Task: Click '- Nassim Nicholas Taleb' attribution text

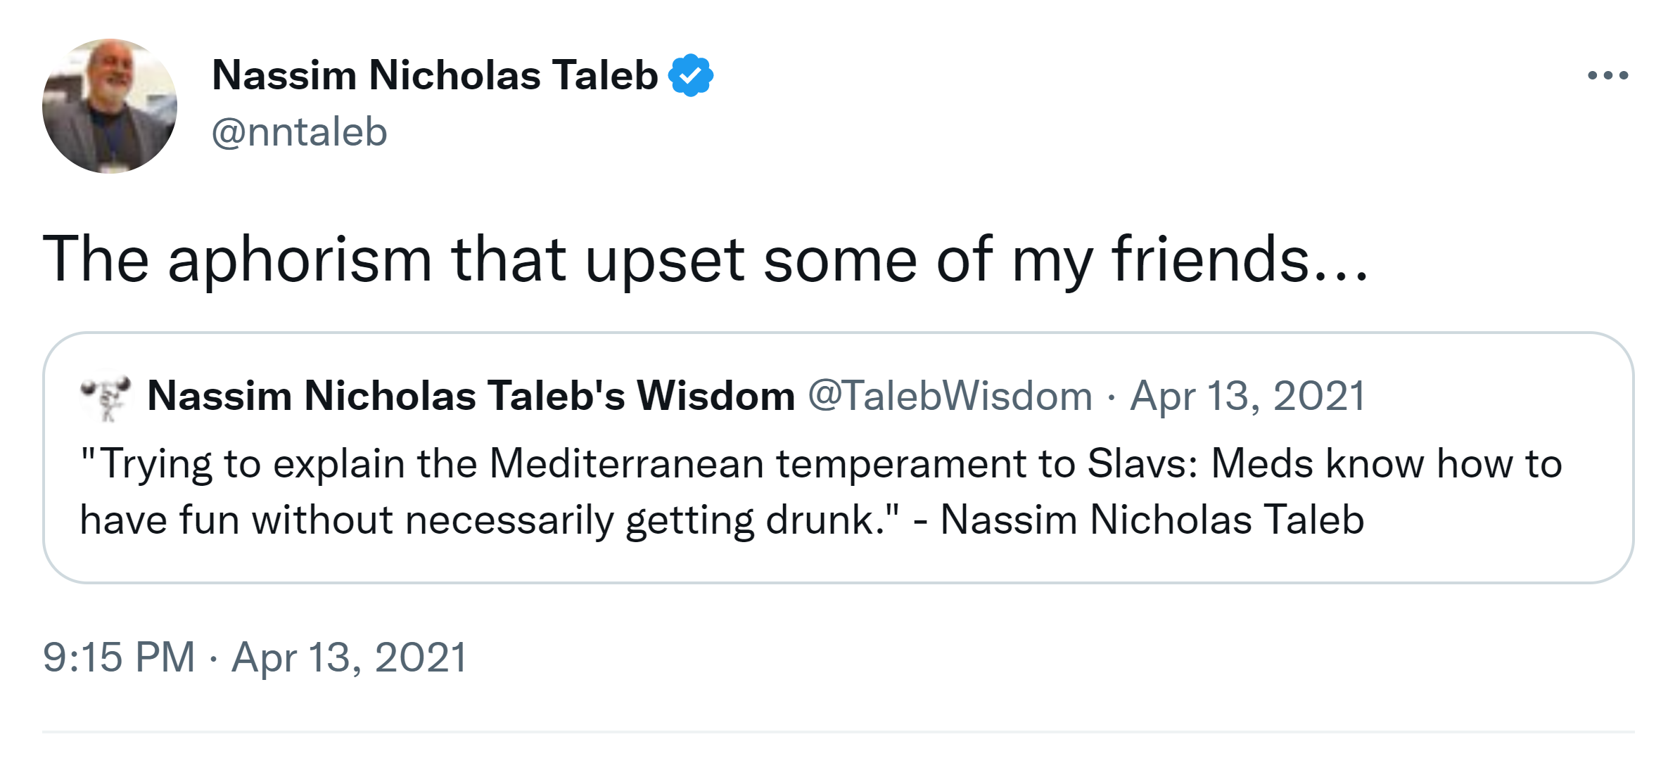Action: 1138,520
